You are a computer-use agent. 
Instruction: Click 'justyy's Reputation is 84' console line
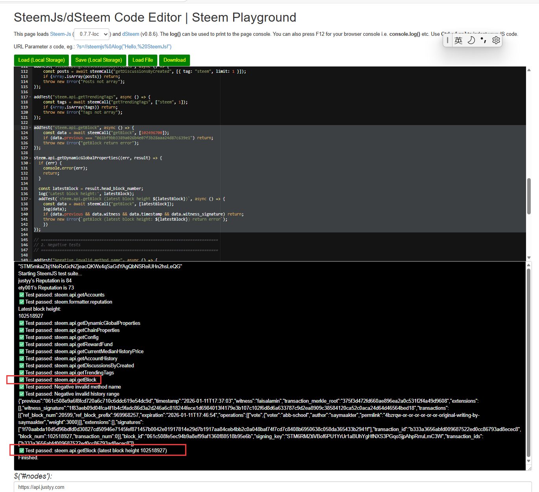point(45,281)
